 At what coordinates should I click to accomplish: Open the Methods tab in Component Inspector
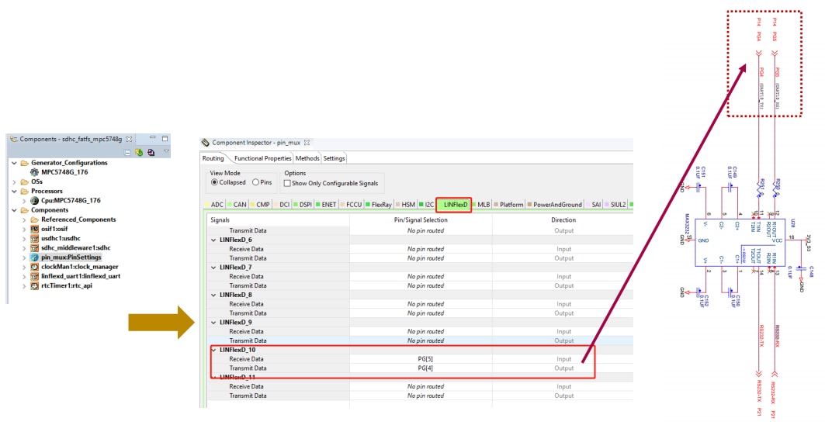click(307, 158)
